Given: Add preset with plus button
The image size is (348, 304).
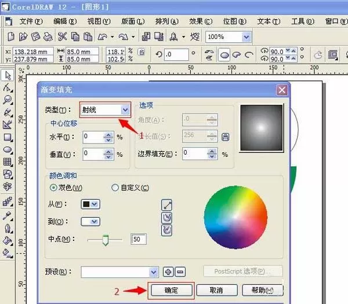Looking at the screenshot, I should click(x=168, y=272).
